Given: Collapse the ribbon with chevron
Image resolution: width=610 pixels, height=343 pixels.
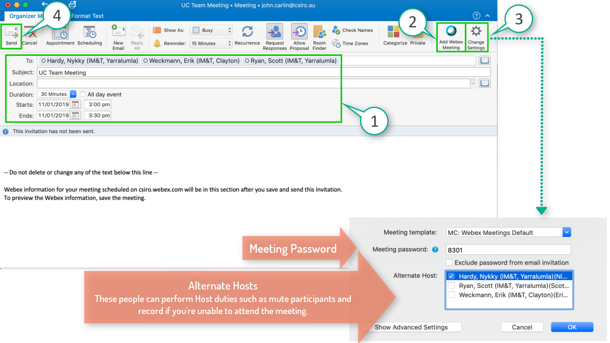Looking at the screenshot, I should 488,16.
